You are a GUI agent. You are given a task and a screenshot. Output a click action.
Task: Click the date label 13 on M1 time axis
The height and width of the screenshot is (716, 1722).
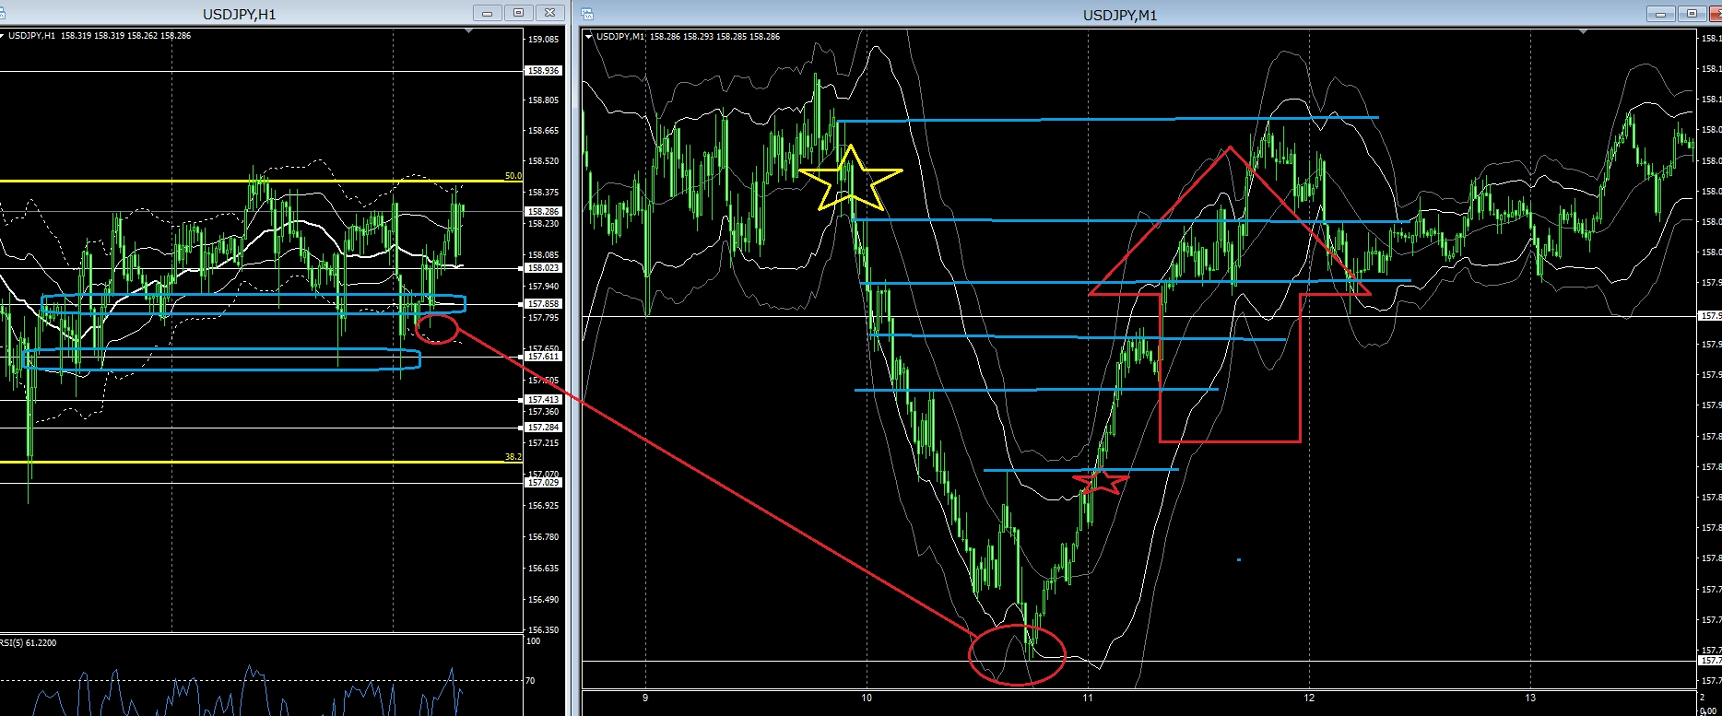click(1530, 698)
